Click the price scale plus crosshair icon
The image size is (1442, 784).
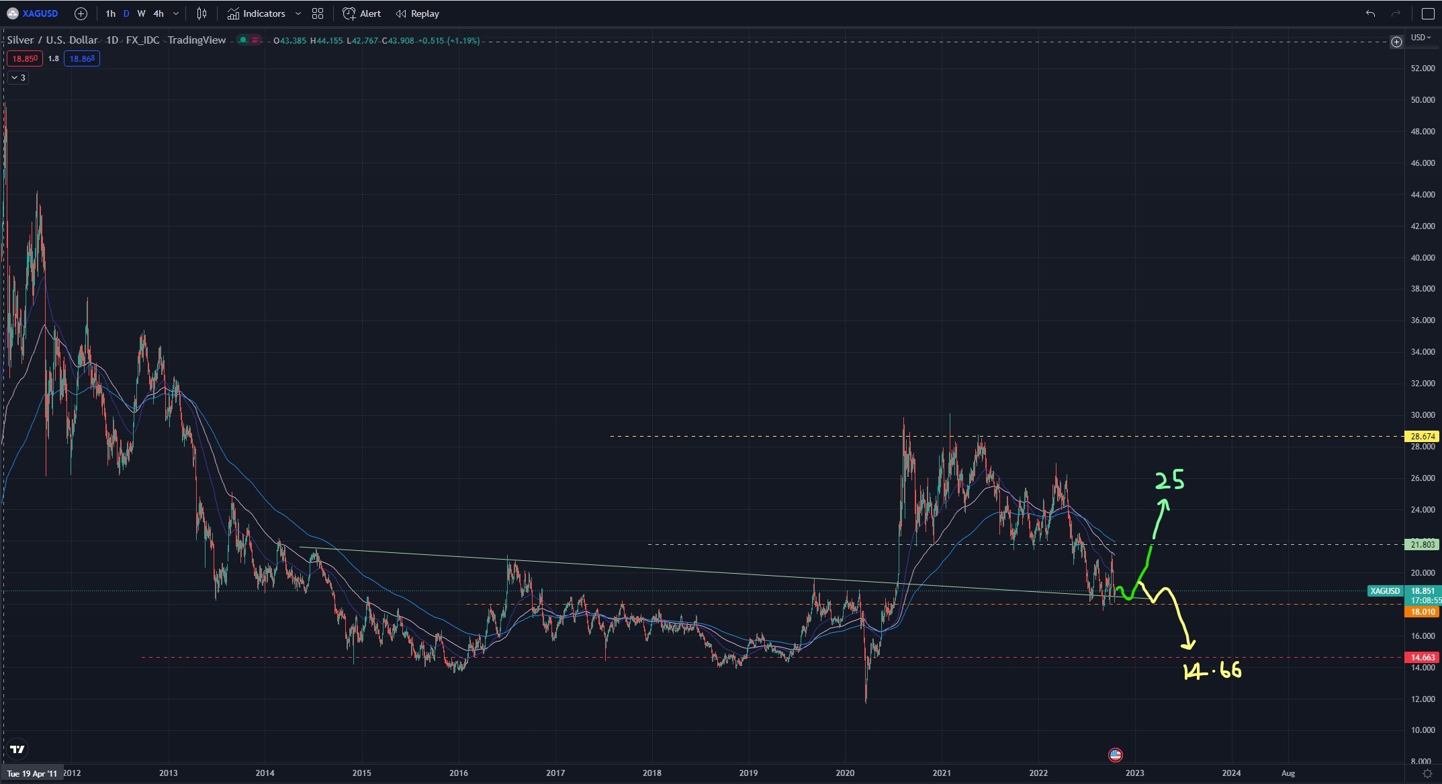[1396, 42]
